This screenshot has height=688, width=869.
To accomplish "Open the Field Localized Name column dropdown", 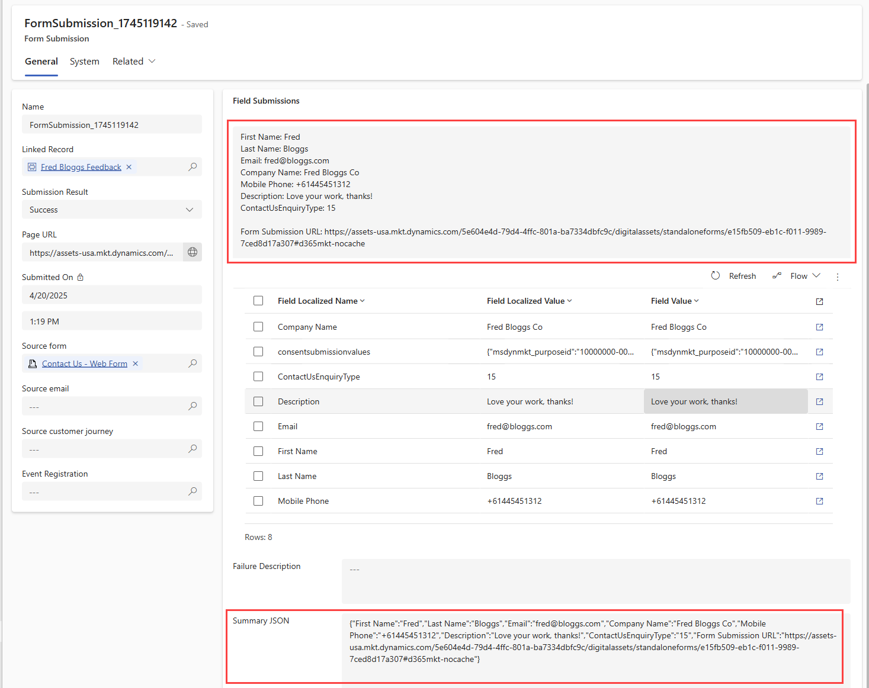I will click(x=363, y=300).
